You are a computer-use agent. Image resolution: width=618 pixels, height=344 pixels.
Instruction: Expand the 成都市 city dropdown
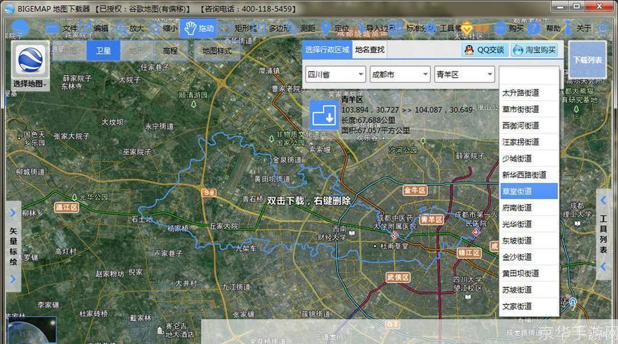[400, 74]
